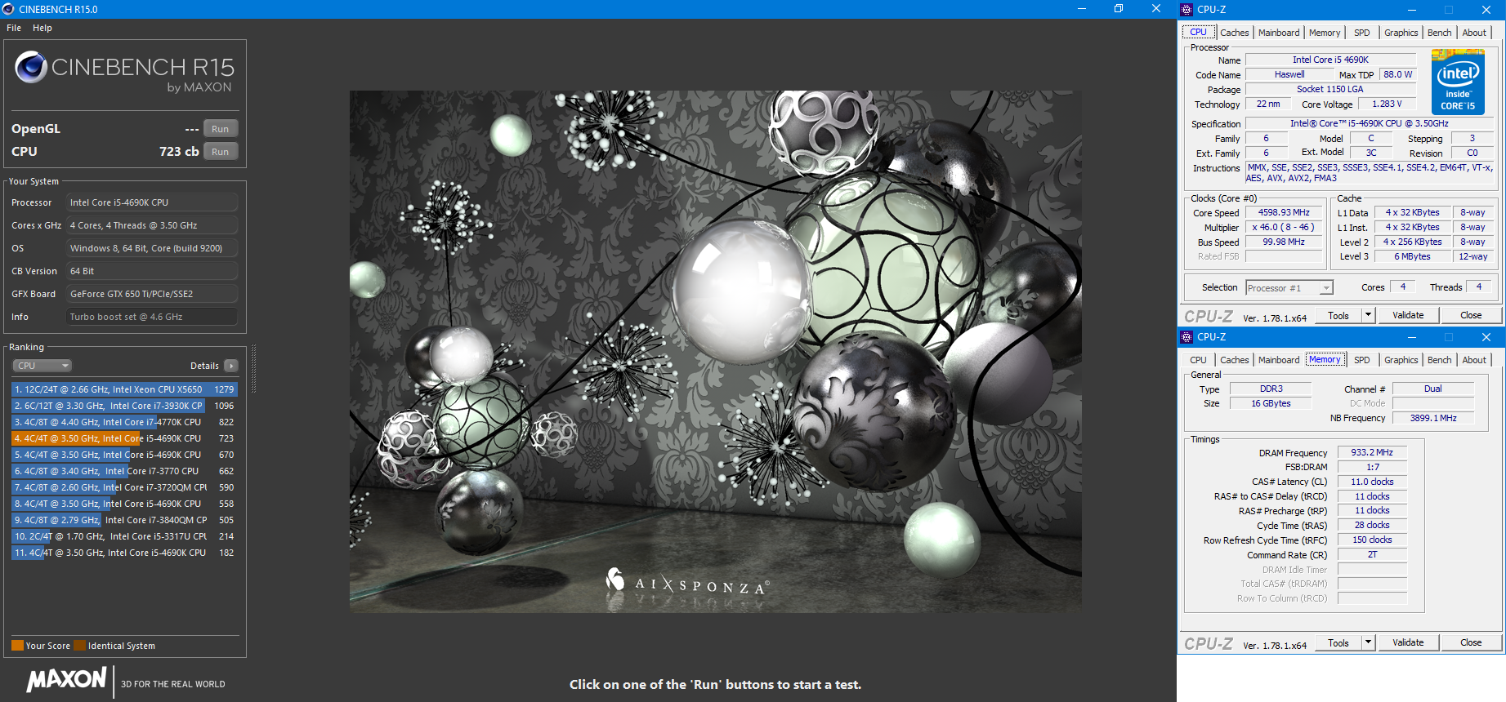Select ranking row i5-4690K scoring 670
The height and width of the screenshot is (702, 1506).
124,455
